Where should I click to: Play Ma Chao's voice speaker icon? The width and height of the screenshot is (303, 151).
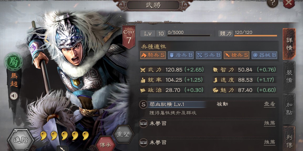point(14,96)
